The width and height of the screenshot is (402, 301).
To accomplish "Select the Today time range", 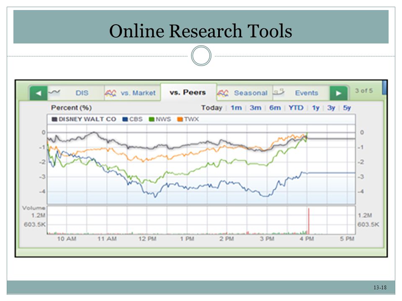I will coord(211,108).
